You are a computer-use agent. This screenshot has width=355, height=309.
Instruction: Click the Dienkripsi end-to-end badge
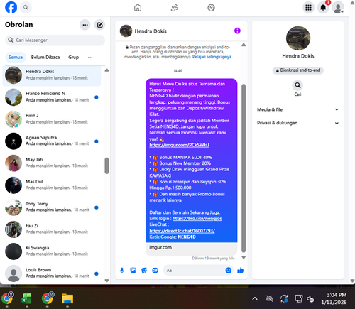point(297,70)
